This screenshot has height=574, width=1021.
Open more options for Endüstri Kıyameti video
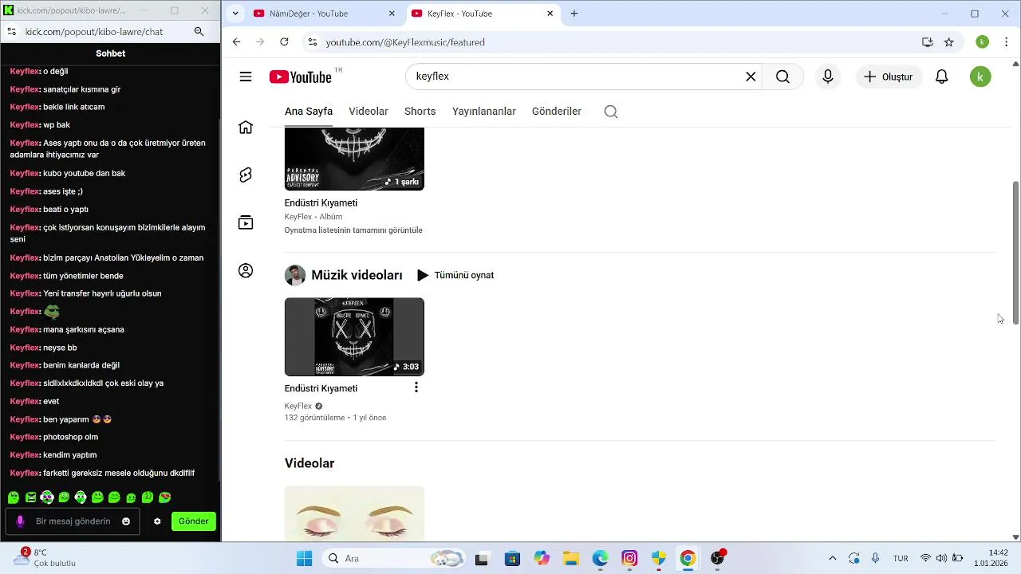tap(416, 387)
